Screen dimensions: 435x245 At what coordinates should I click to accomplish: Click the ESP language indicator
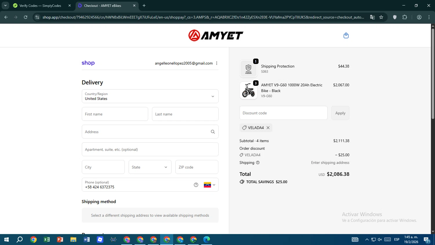tap(397, 239)
